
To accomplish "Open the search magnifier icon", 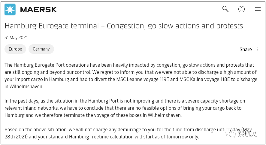I will [225, 9].
